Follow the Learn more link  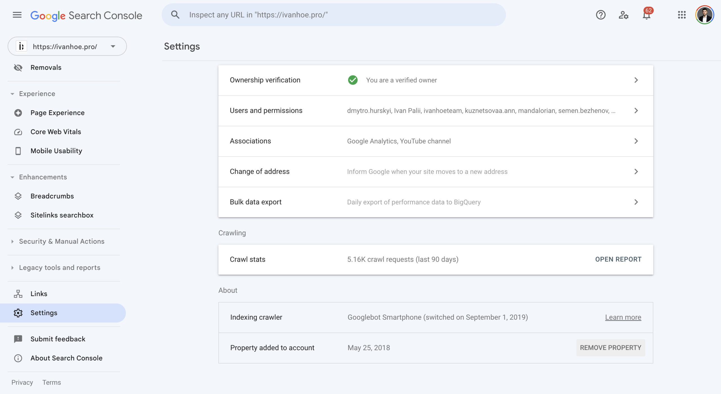click(x=623, y=317)
